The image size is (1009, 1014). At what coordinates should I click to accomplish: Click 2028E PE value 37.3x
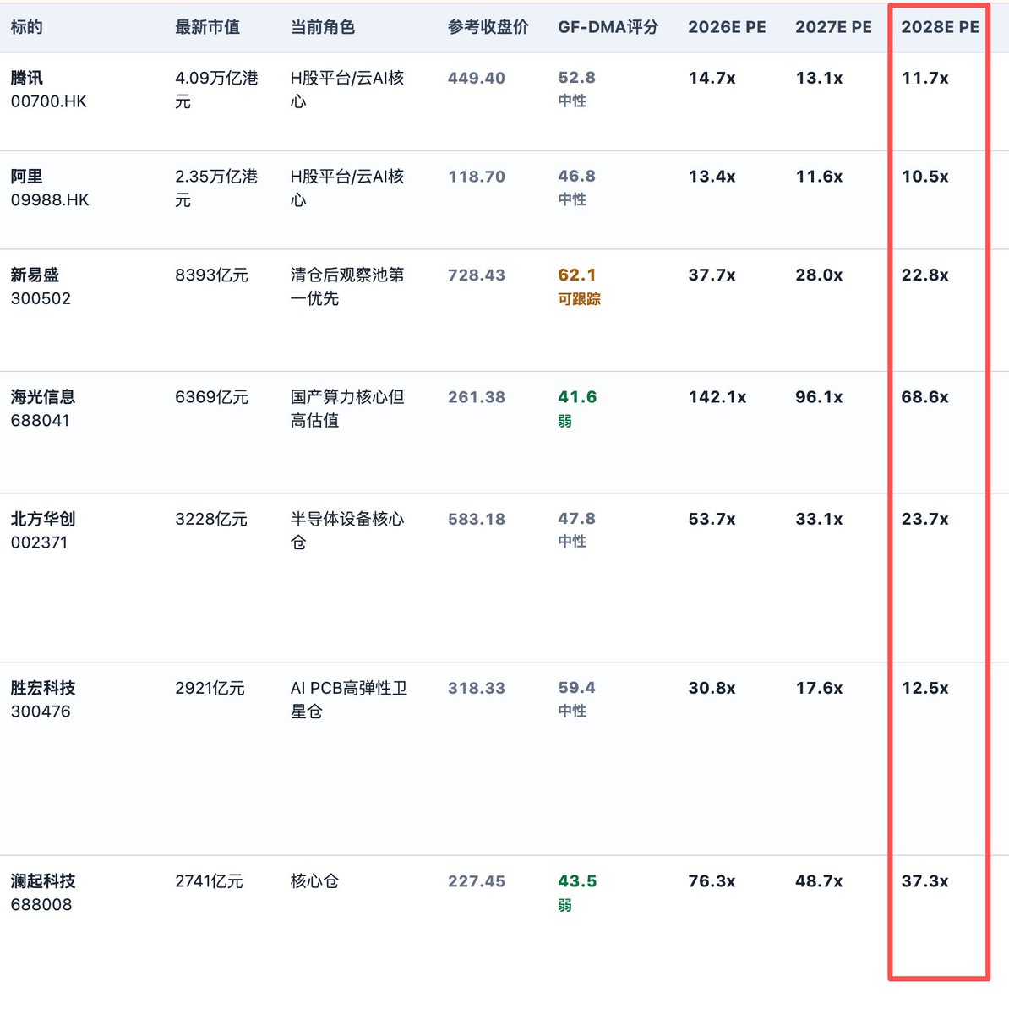pos(924,880)
